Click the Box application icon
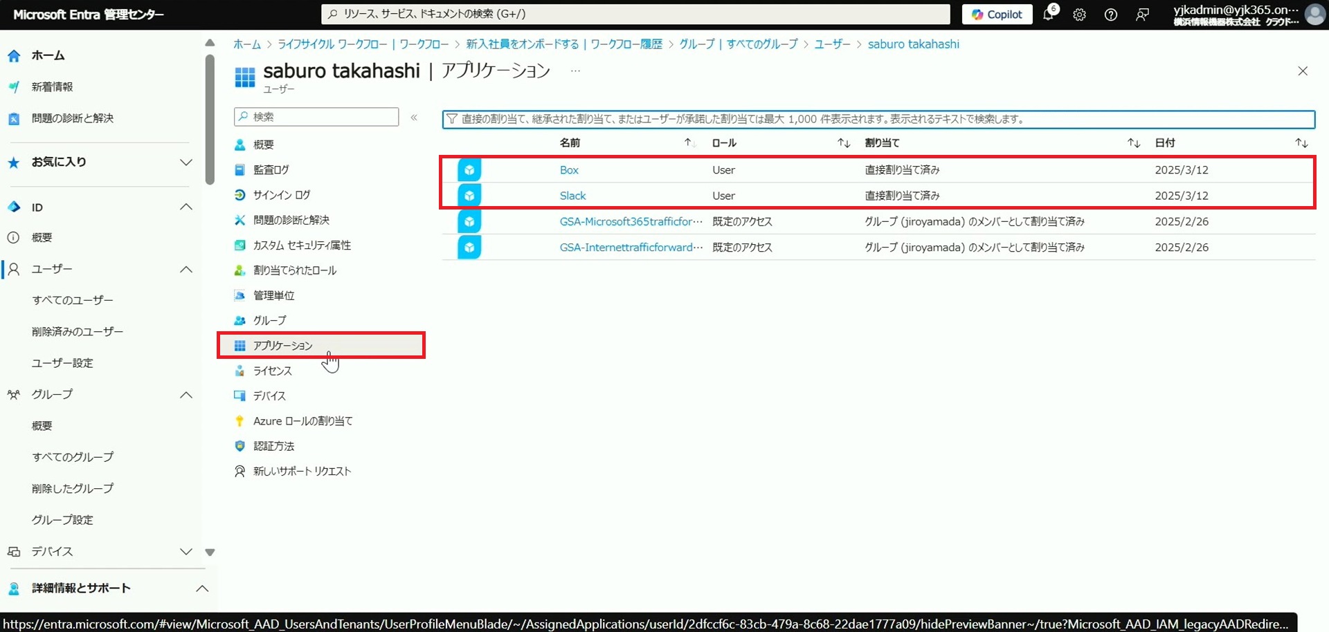Viewport: 1329px width, 632px height. pyautogui.click(x=469, y=169)
